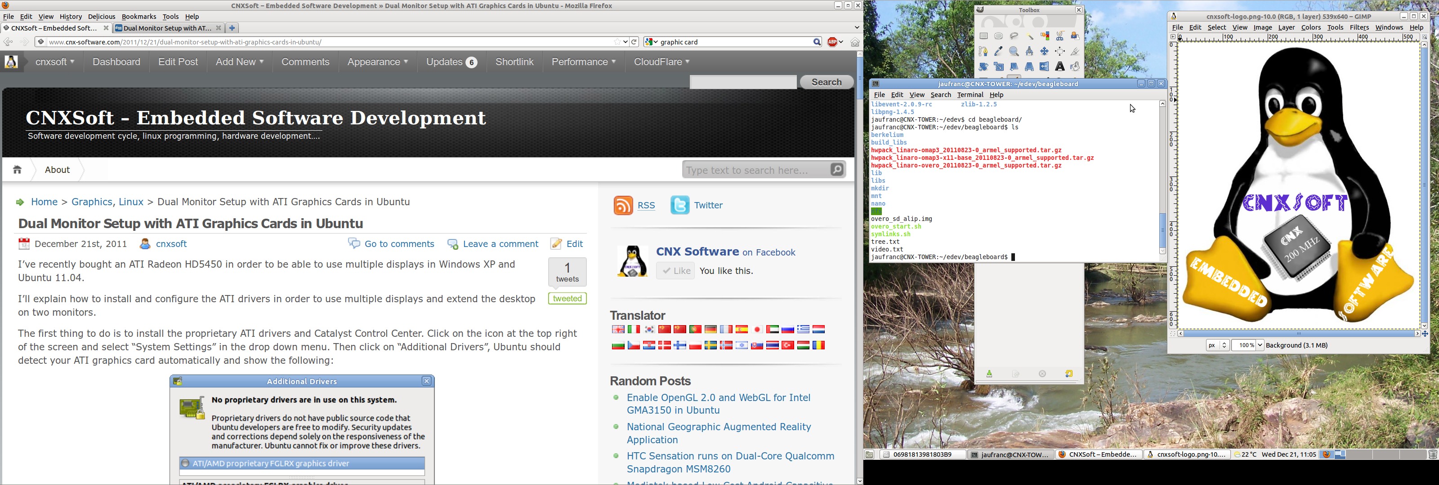Expand the CloudFlare dropdown menu
Screen dimensions: 1439x485
(x=661, y=62)
